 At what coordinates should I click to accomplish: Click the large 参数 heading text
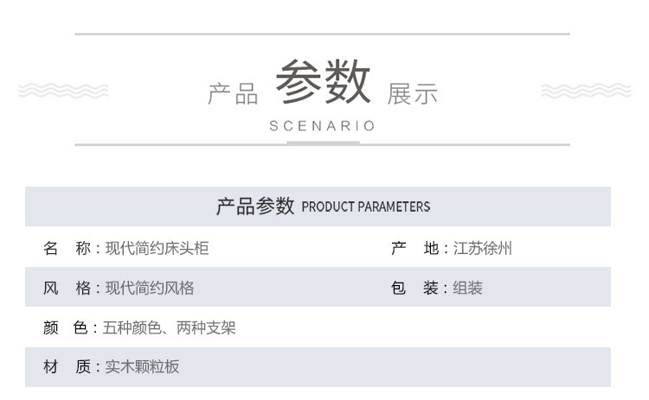323,81
